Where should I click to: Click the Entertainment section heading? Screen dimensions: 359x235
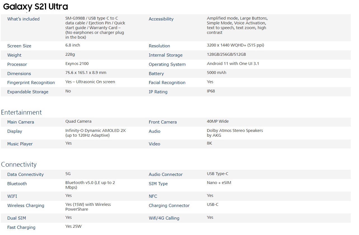tap(21, 112)
